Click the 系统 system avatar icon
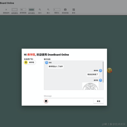127x127 pixels. click(47, 63)
